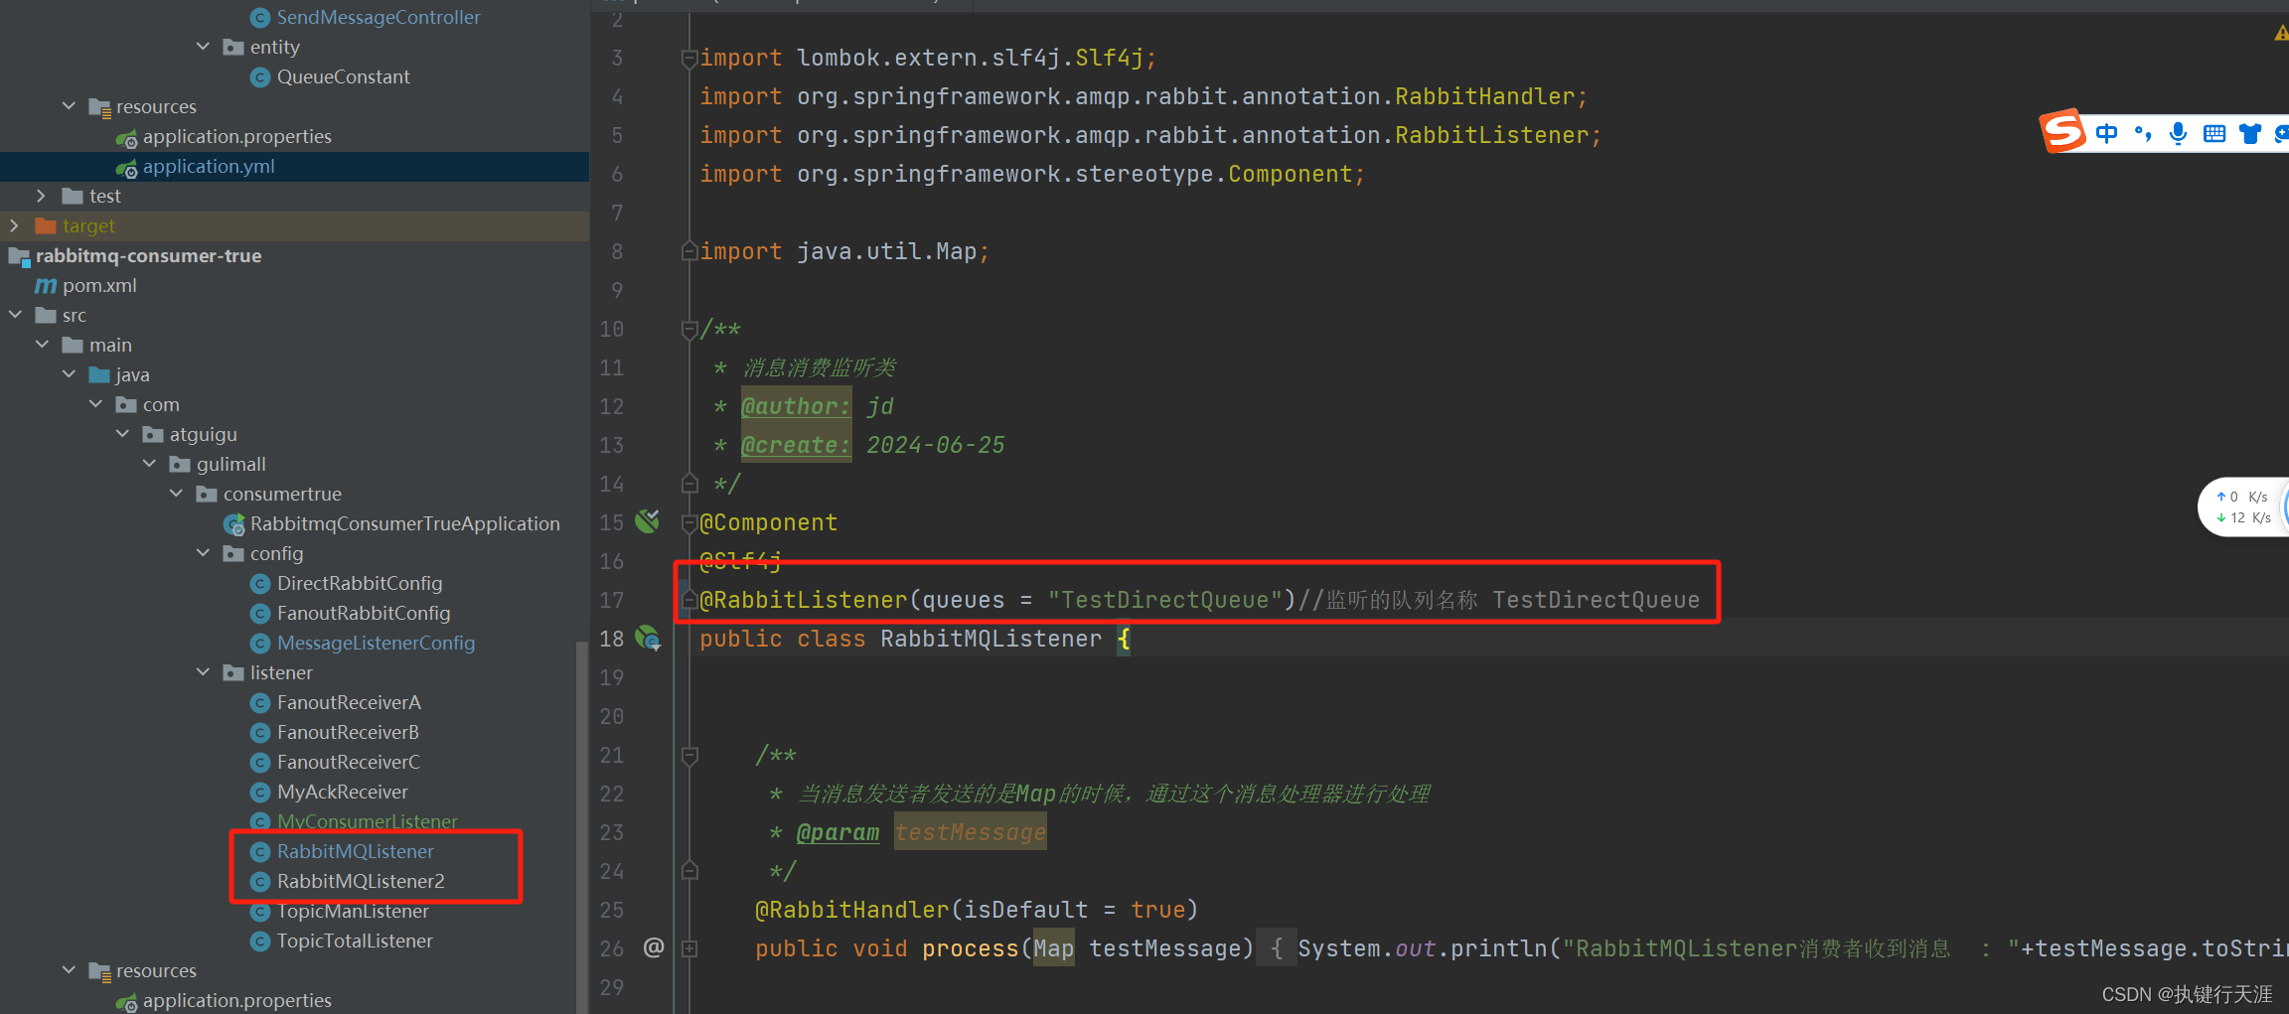This screenshot has width=2289, height=1014.
Task: Open SendMessageController class in project tree
Action: (x=378, y=17)
